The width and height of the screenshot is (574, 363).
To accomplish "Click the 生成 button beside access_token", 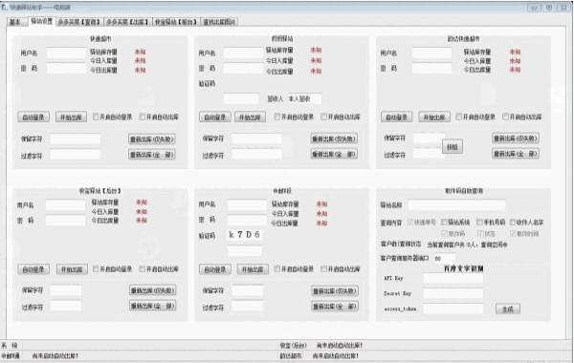I will point(508,309).
